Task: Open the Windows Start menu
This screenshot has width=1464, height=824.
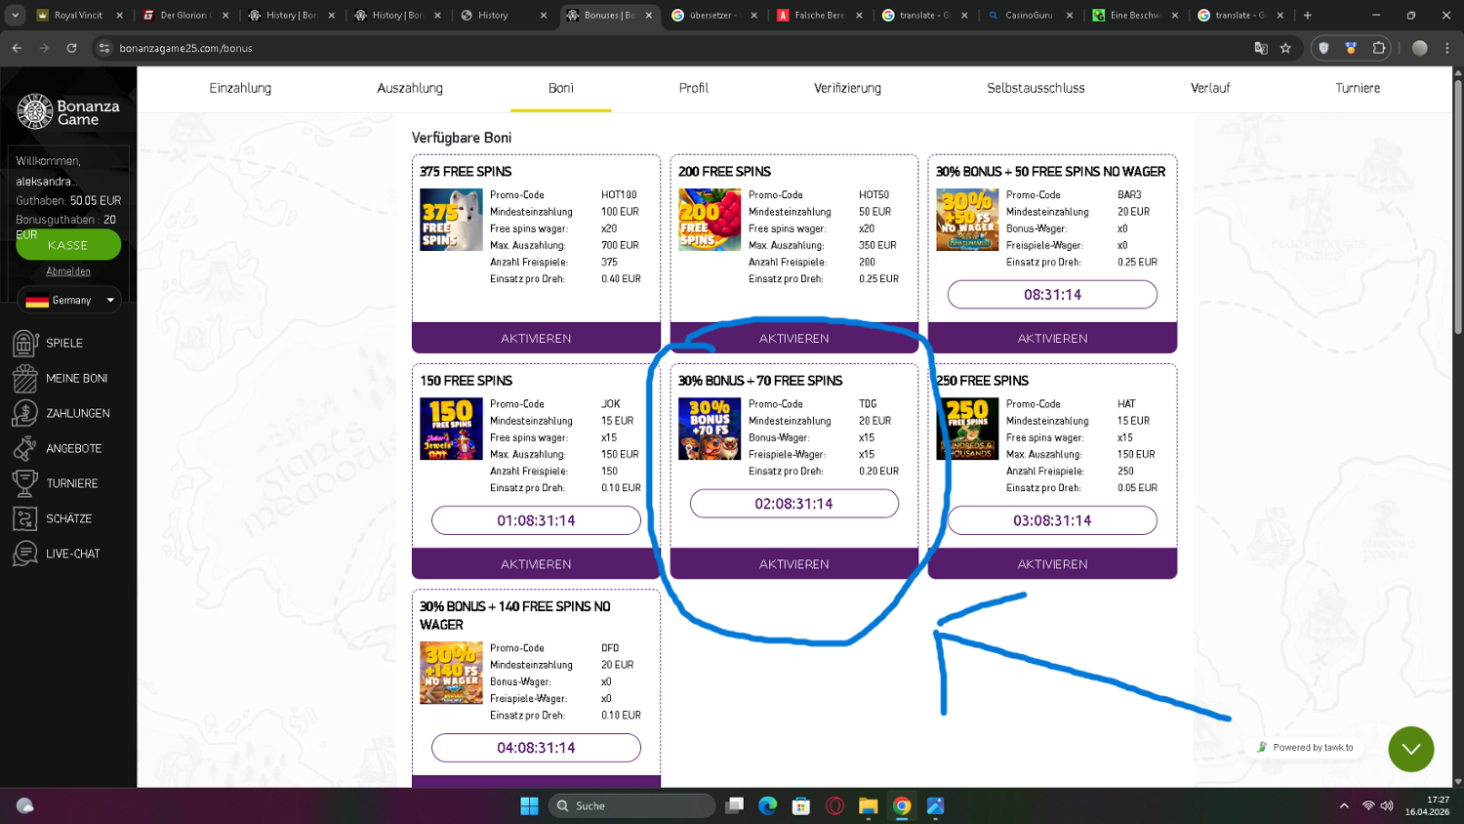Action: pos(529,805)
